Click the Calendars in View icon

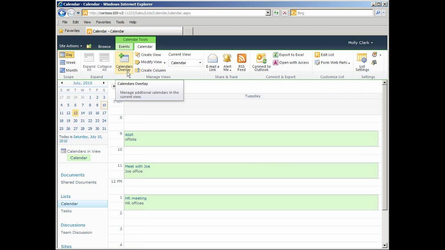tap(63, 151)
